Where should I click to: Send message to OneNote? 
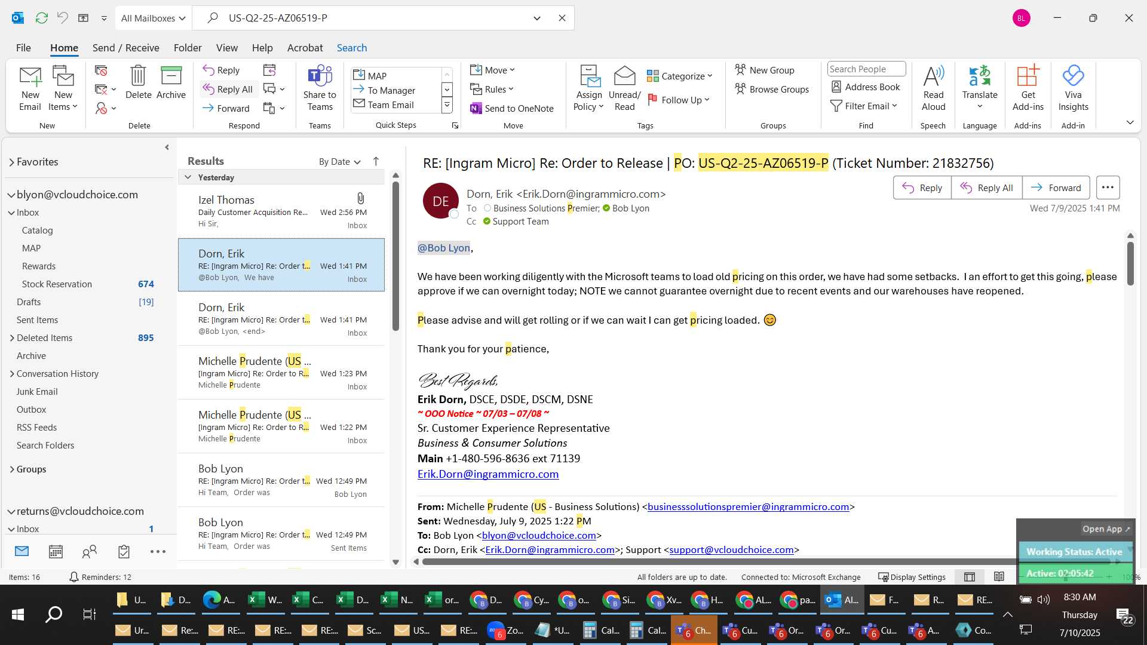click(512, 108)
